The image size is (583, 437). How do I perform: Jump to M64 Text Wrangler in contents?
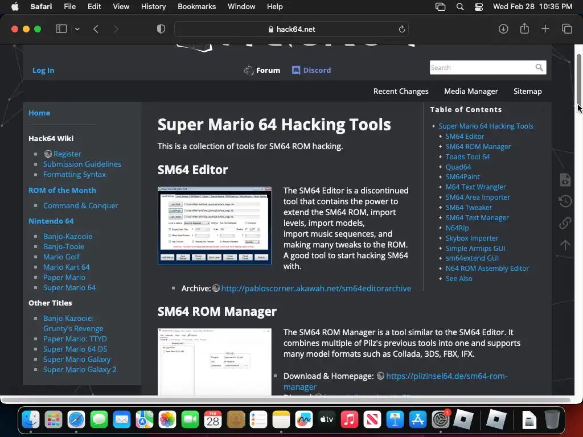click(475, 187)
